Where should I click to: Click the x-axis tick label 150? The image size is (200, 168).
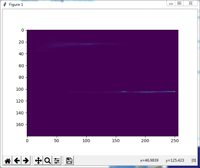point(116,141)
